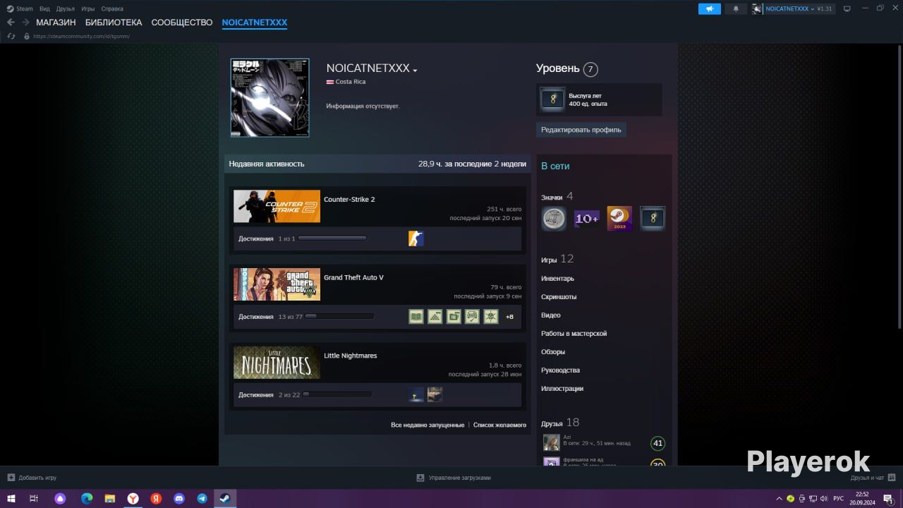Screen dimensions: 903x508
Task: Click Добавить игру at the bottom
Action: (x=32, y=478)
